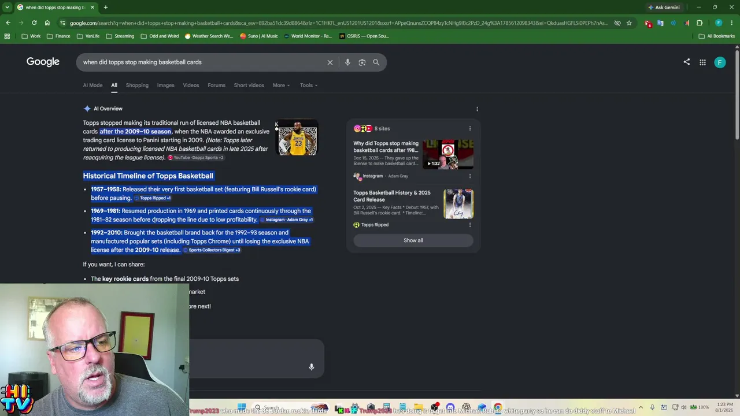Start a voice search with the microphone
Viewport: 740px width, 416px height.
pyautogui.click(x=347, y=62)
